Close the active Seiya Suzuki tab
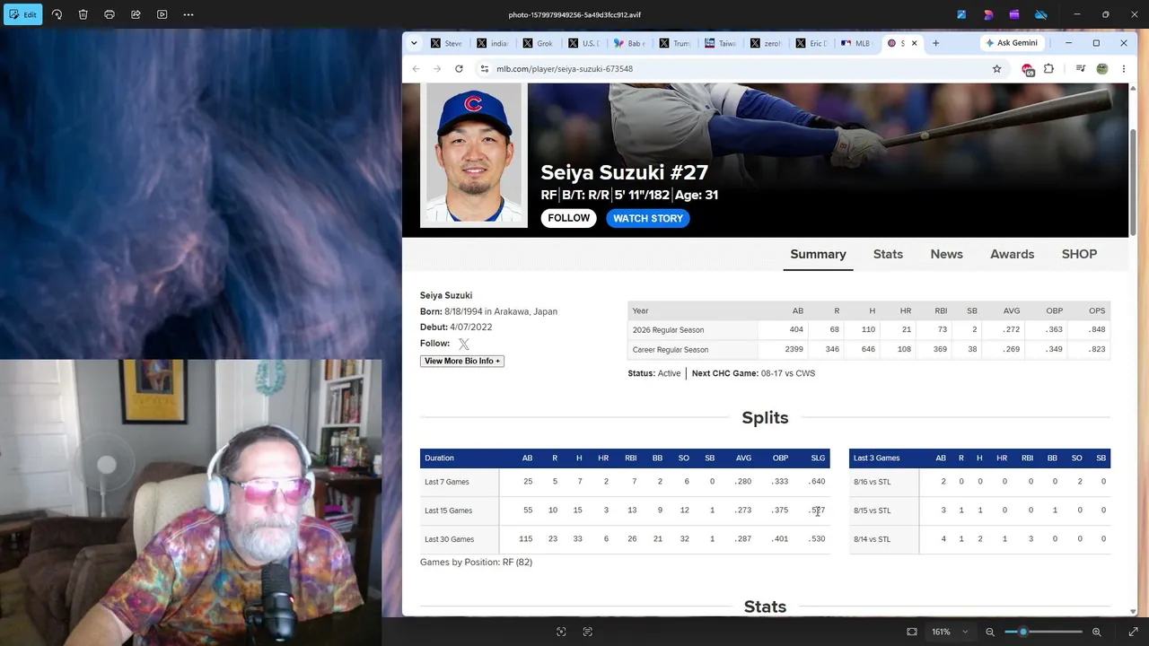This screenshot has height=646, width=1149. coord(914,43)
